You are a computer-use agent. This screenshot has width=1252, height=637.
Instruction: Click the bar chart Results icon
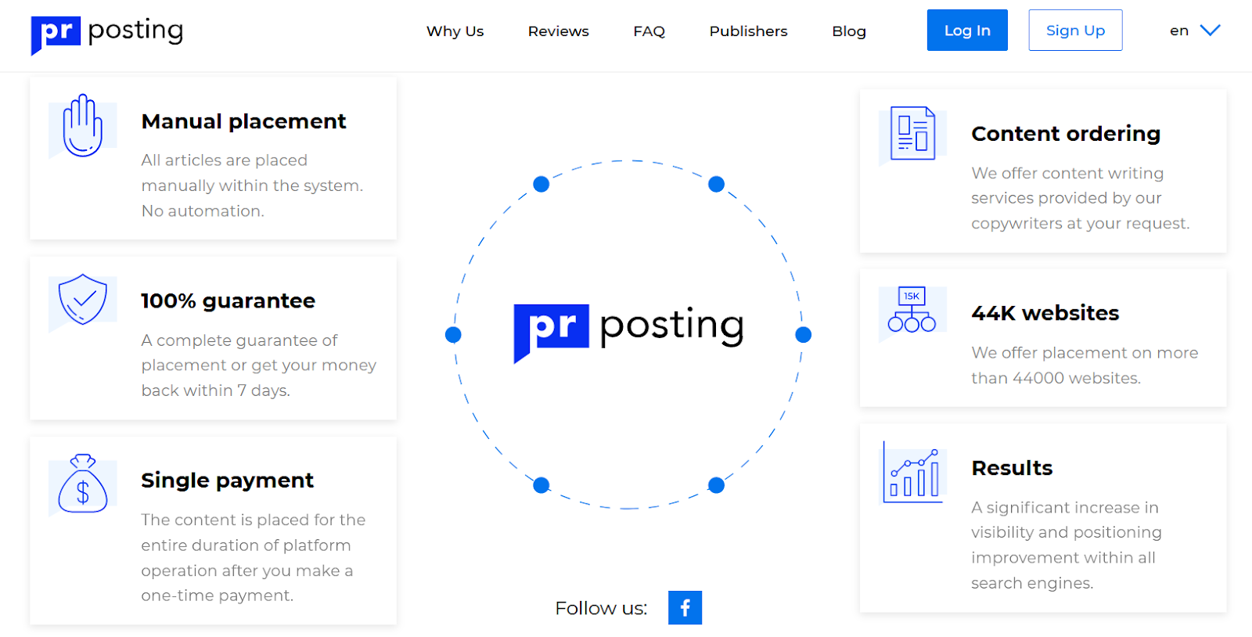(x=912, y=472)
